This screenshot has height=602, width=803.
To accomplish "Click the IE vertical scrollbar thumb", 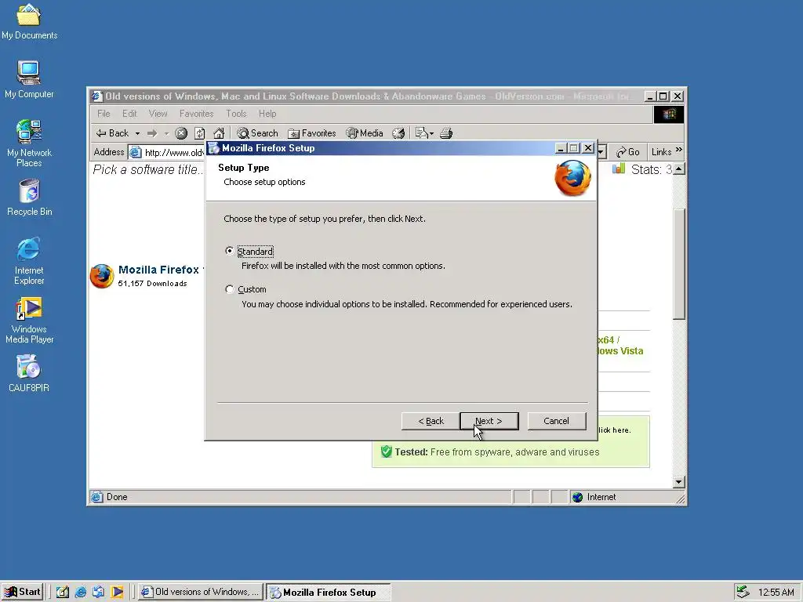I will click(x=679, y=264).
